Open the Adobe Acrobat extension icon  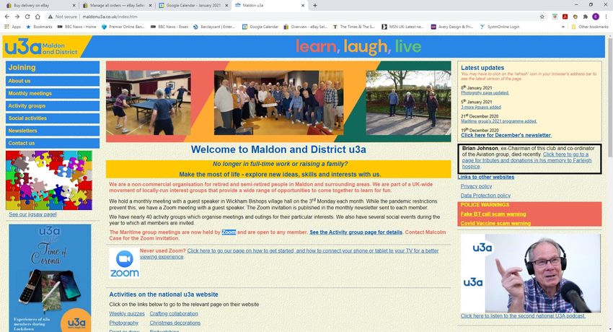click(x=565, y=17)
